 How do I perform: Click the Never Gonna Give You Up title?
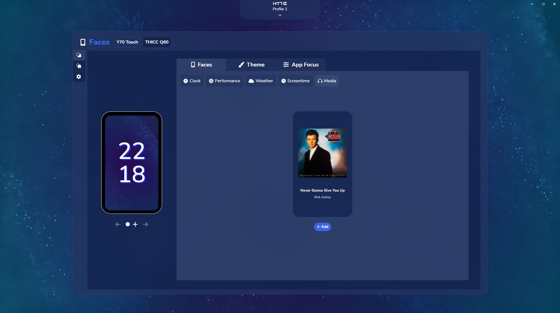(x=322, y=190)
